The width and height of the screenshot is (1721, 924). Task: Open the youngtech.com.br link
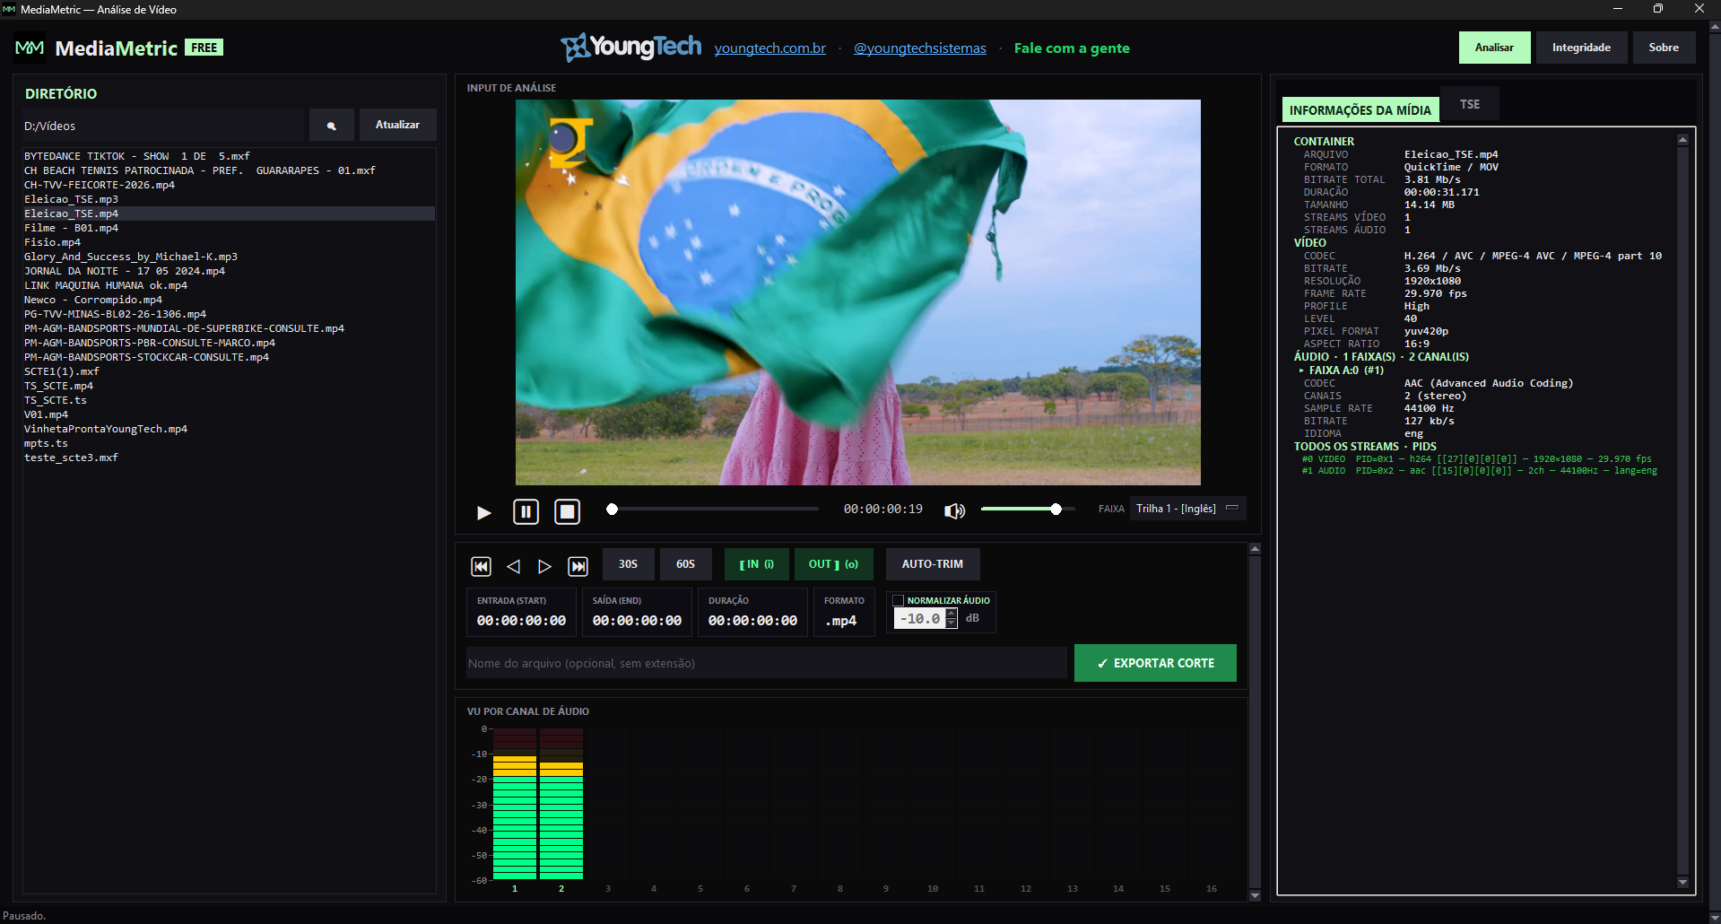click(x=769, y=48)
